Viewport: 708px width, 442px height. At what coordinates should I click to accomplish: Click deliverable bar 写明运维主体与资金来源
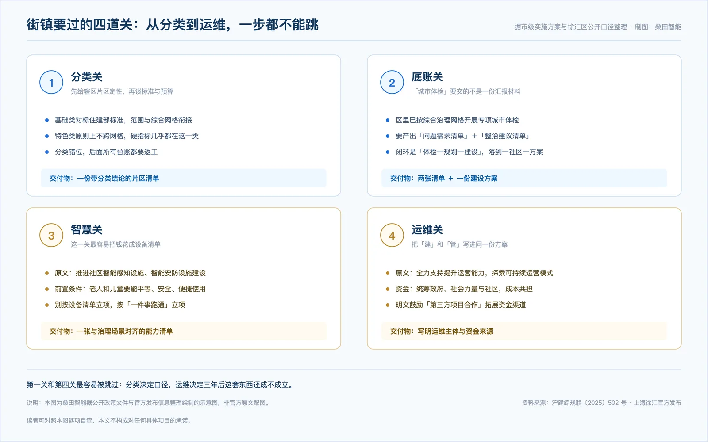(x=524, y=331)
